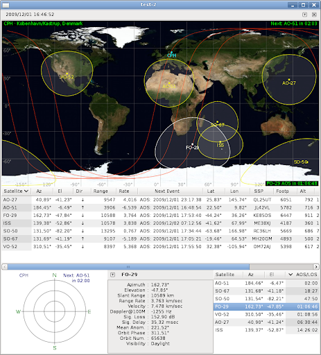Screen dimensions: 321x355
Task: Sort list by Satellite column header
Action: pos(16,191)
